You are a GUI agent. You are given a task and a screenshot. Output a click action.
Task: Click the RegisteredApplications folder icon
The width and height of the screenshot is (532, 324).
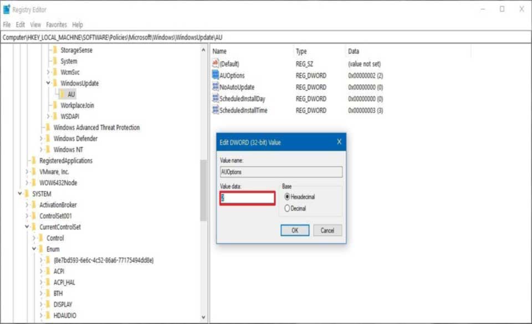pos(34,160)
